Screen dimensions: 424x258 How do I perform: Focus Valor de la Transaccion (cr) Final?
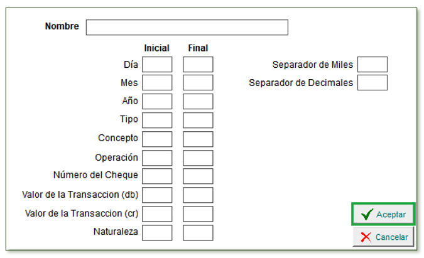pyautogui.click(x=198, y=214)
